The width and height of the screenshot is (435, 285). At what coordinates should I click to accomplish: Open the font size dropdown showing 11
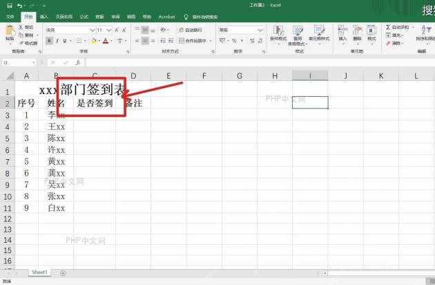pyautogui.click(x=109, y=30)
